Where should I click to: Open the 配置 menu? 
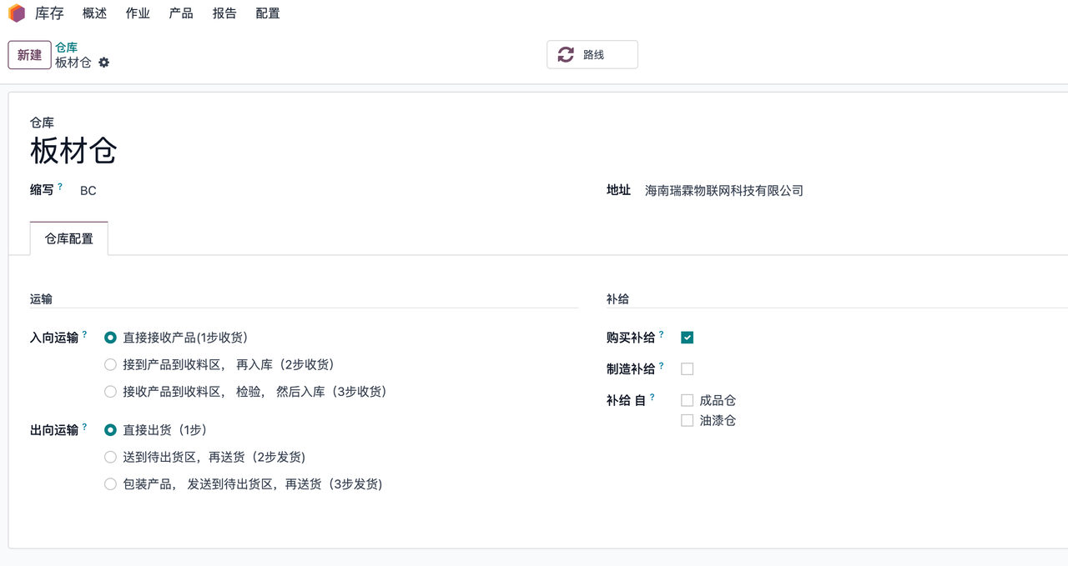268,13
